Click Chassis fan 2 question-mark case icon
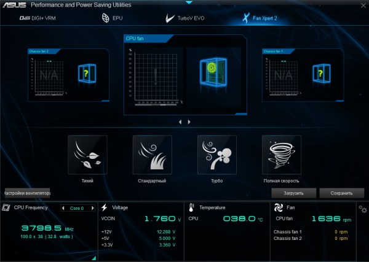This screenshot has width=369, height=262. coord(87,74)
